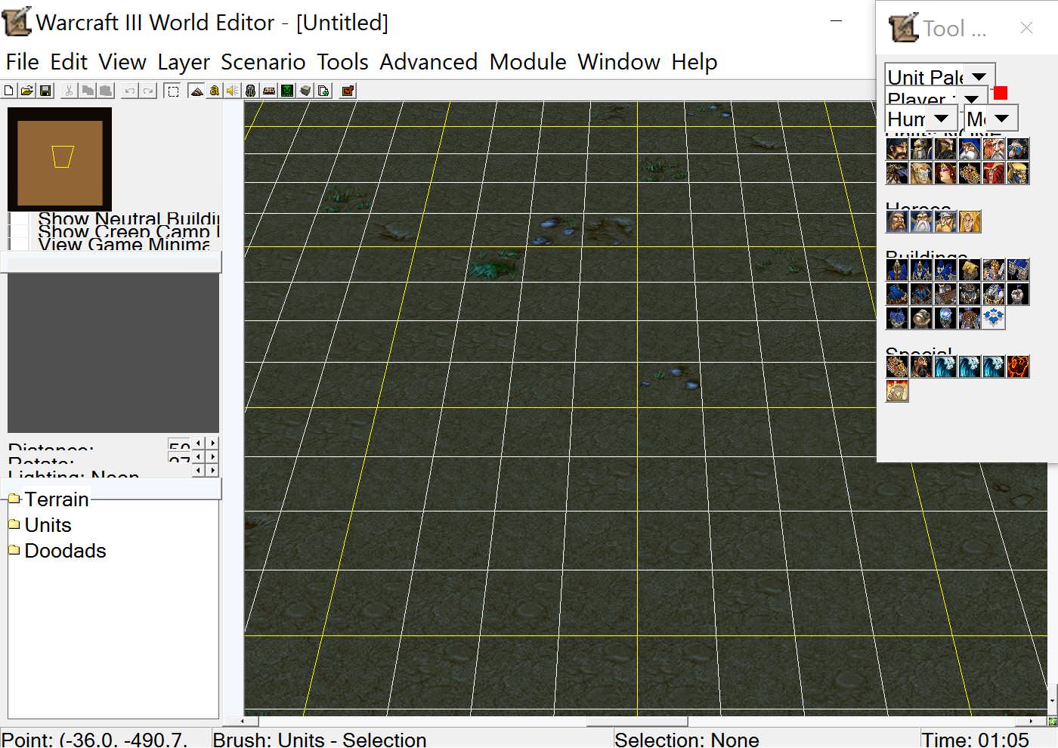Open the Advanced menu

click(428, 62)
